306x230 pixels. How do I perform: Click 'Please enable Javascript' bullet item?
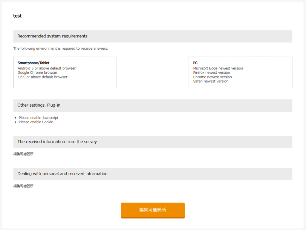(39, 118)
